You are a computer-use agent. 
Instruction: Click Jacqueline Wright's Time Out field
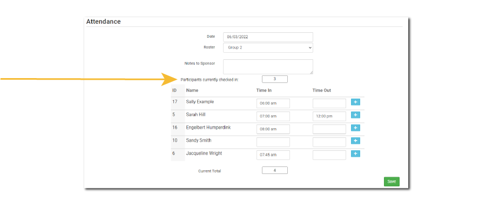point(329,155)
